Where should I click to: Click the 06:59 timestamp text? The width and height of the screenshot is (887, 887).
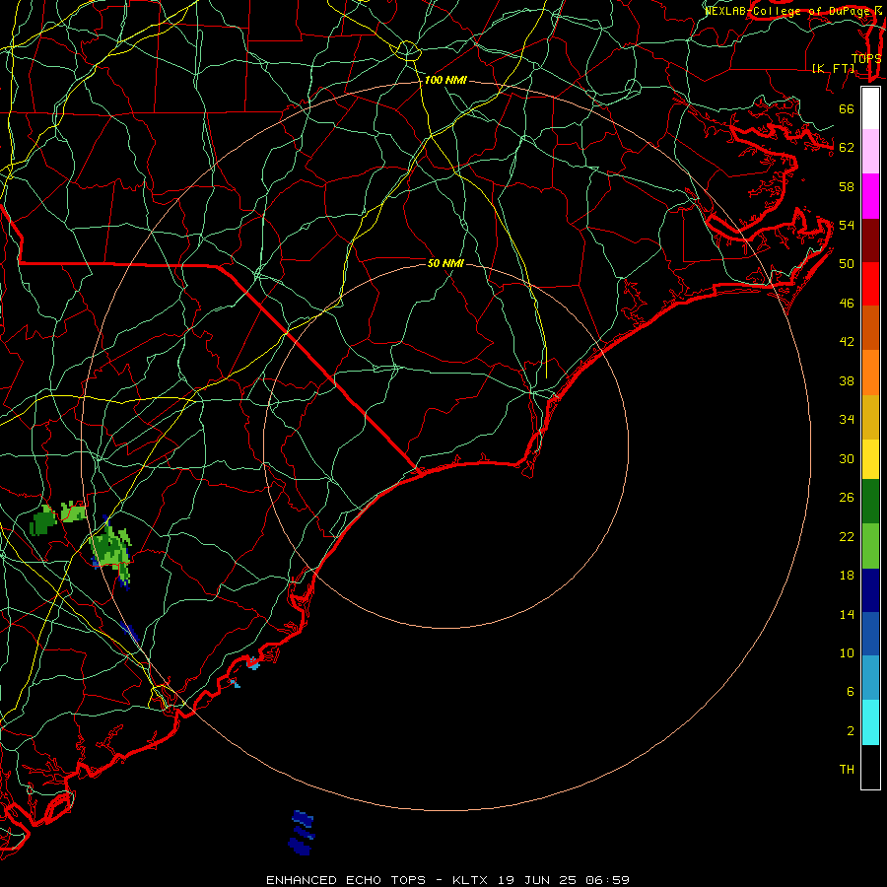607,880
